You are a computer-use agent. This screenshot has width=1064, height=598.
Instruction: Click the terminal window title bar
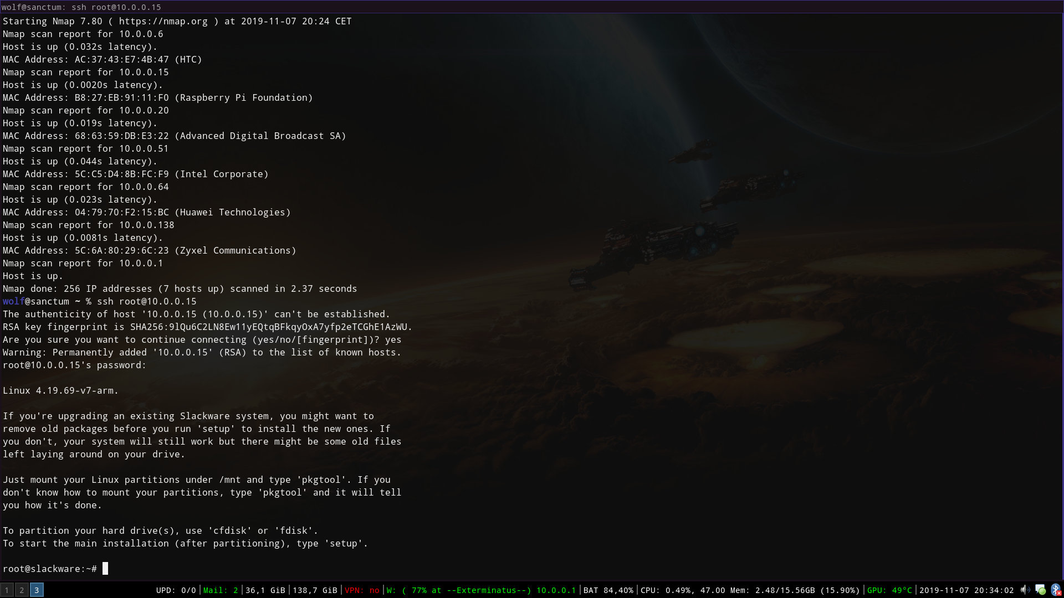pyautogui.click(x=532, y=7)
